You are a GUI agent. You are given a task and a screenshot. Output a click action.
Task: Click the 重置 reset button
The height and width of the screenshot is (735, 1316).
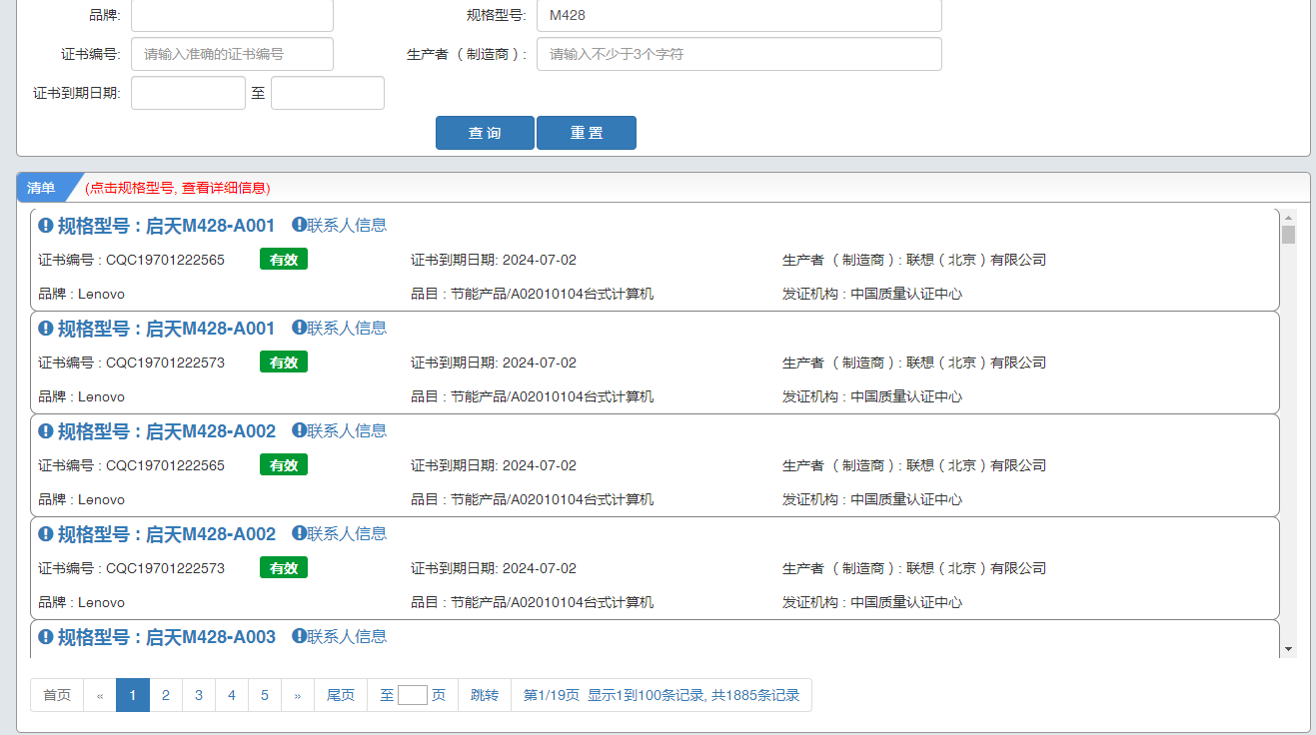pyautogui.click(x=587, y=133)
